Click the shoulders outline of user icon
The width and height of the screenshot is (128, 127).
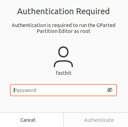tap(63, 64)
